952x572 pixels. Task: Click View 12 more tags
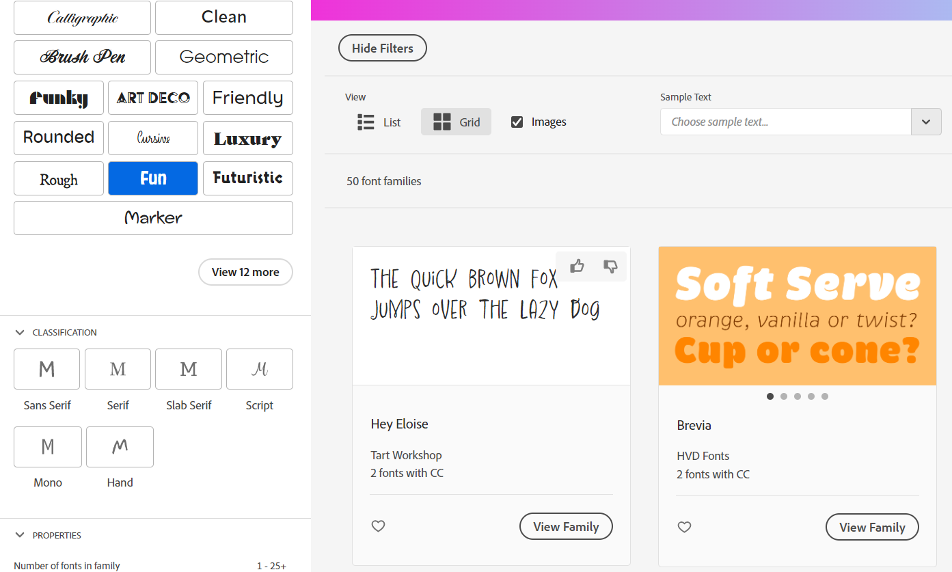coord(245,272)
